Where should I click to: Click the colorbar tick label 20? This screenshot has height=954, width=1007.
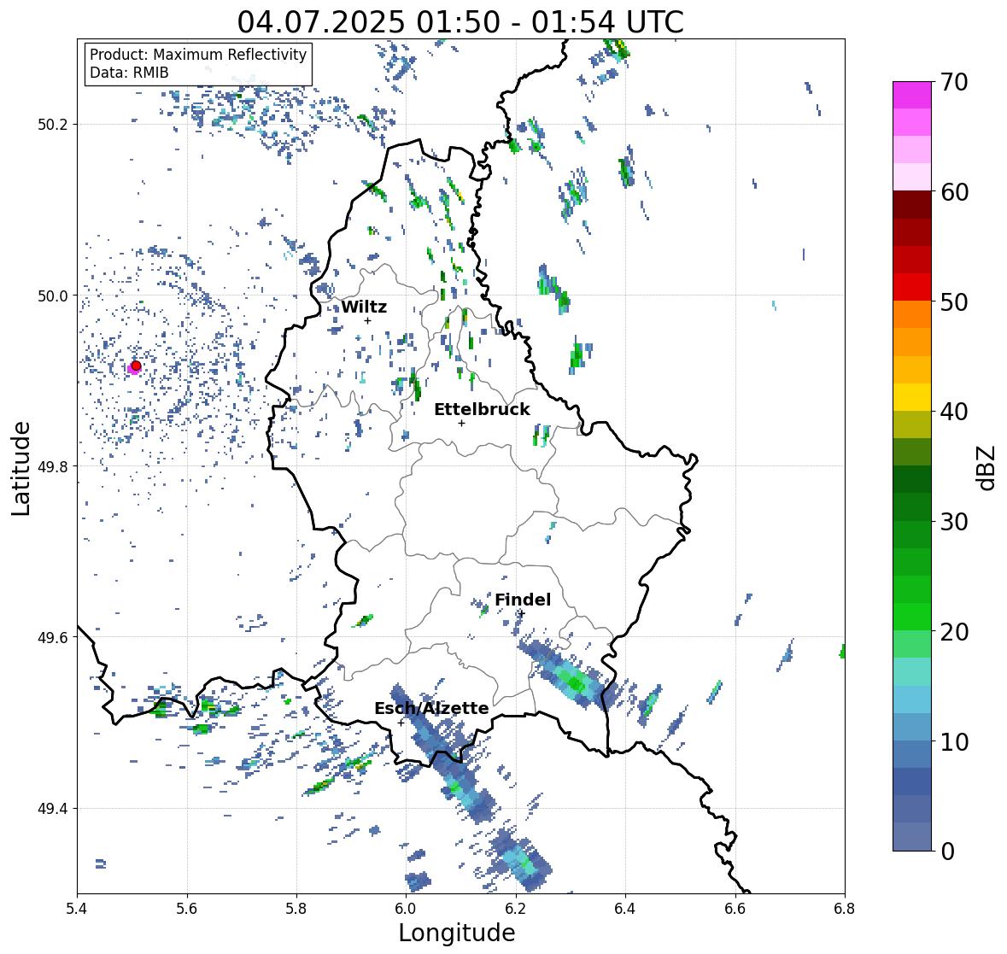(954, 632)
